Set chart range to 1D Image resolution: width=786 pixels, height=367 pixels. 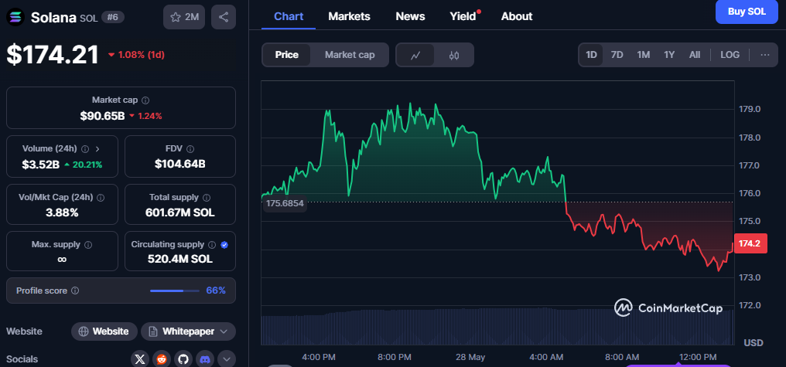[592, 55]
